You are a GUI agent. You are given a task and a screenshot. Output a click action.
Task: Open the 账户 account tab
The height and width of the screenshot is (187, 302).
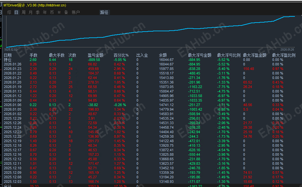[x=76, y=12]
